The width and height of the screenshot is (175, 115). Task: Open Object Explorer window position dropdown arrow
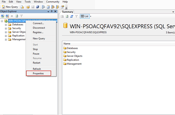pos(48,12)
